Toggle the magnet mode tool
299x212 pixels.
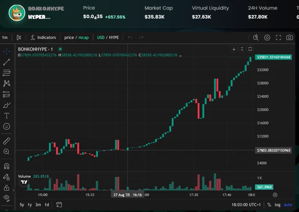(x=7, y=166)
